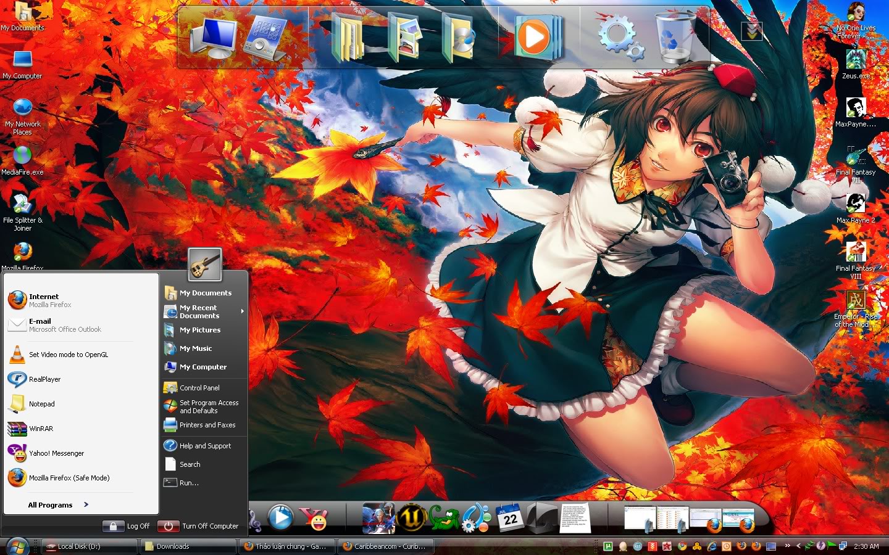The image size is (889, 555).
Task: Show hidden system tray icons arrow
Action: (x=798, y=546)
